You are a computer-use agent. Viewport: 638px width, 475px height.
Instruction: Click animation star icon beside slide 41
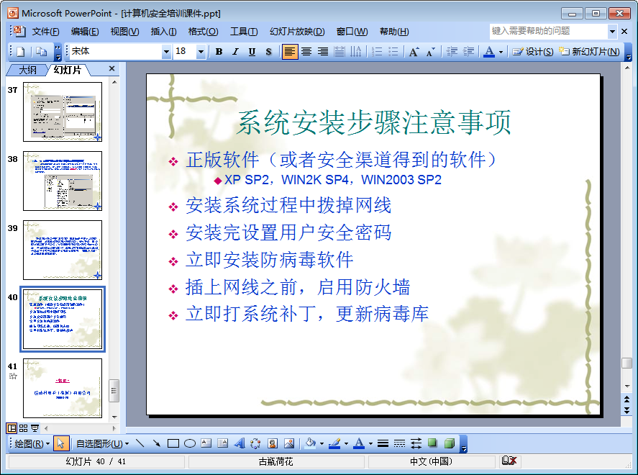point(13,376)
